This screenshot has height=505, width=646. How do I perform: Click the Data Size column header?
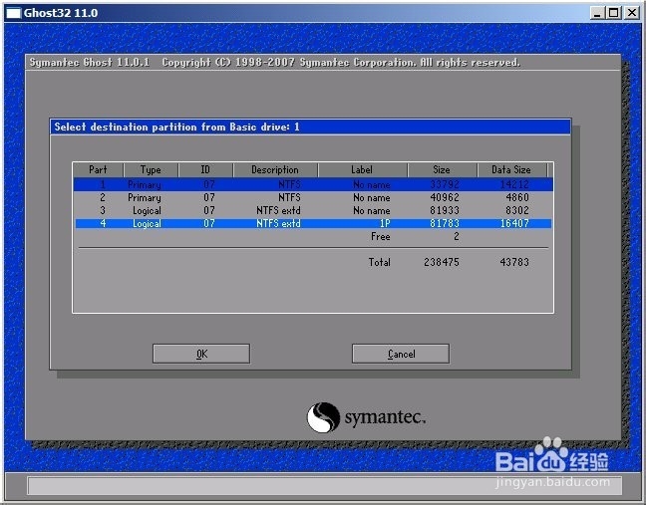[510, 170]
